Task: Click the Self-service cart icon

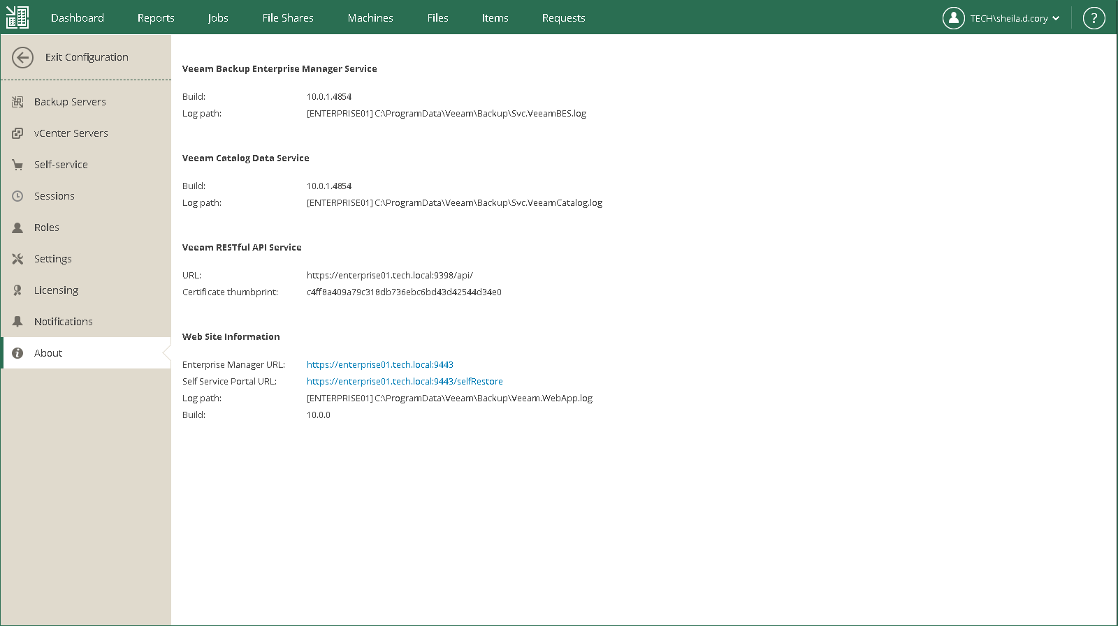Action: click(x=17, y=165)
